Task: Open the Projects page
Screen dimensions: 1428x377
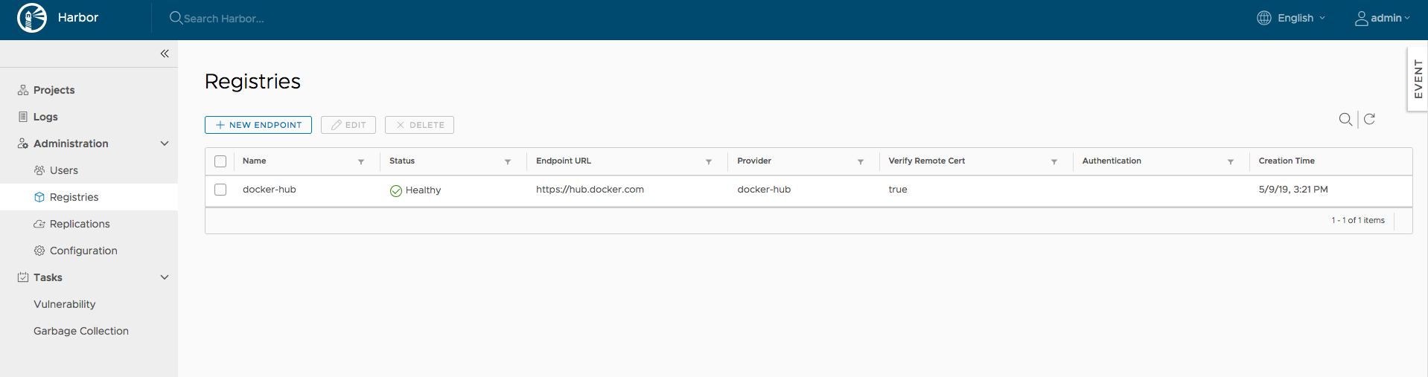Action: [54, 90]
